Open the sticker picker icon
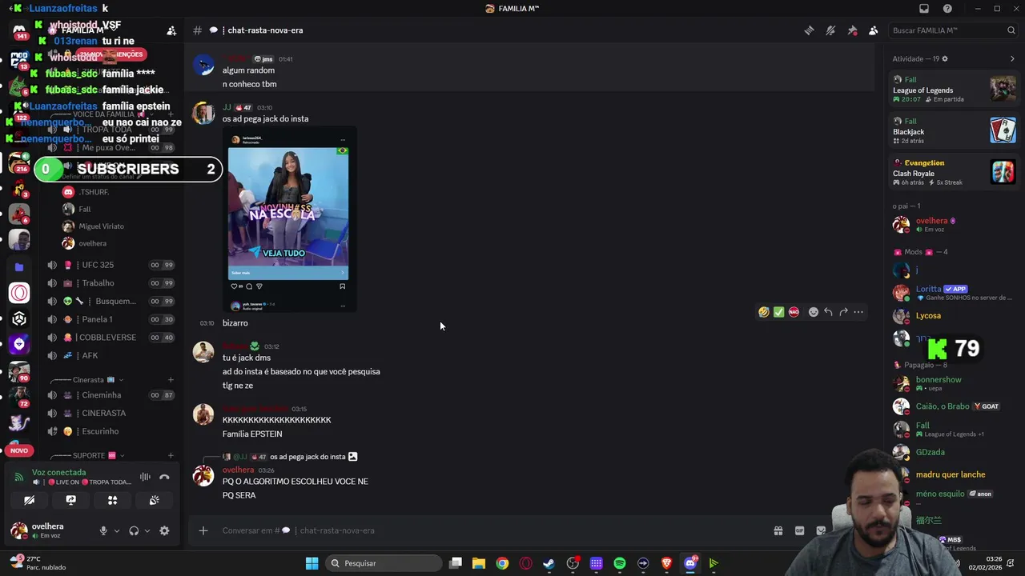Viewport: 1025px width, 576px height. (x=821, y=530)
